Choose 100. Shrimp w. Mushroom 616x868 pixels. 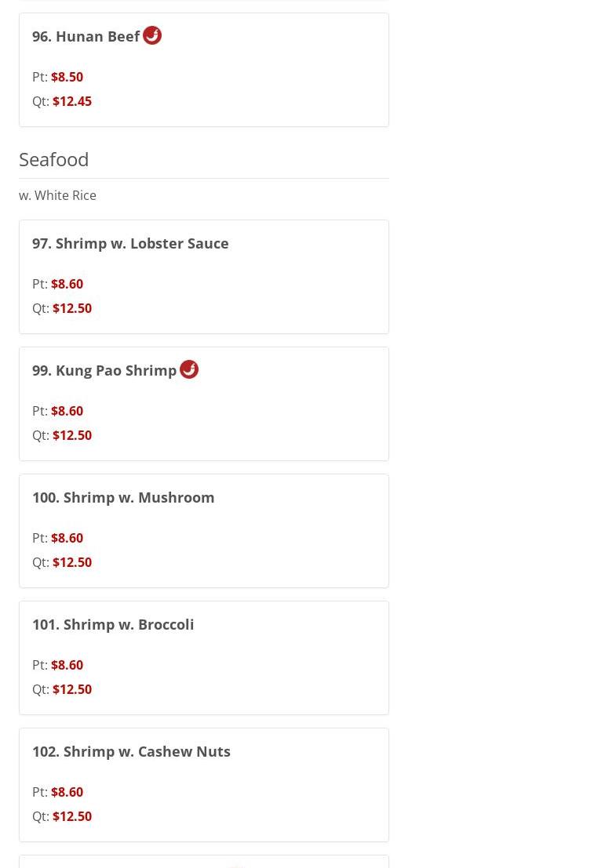tap(123, 498)
